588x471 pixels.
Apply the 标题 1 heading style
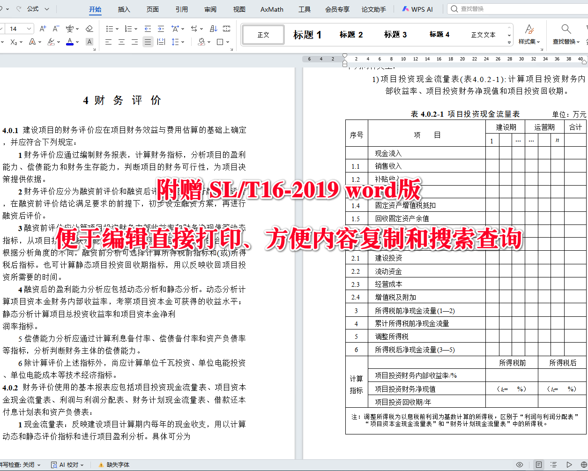tap(306, 35)
